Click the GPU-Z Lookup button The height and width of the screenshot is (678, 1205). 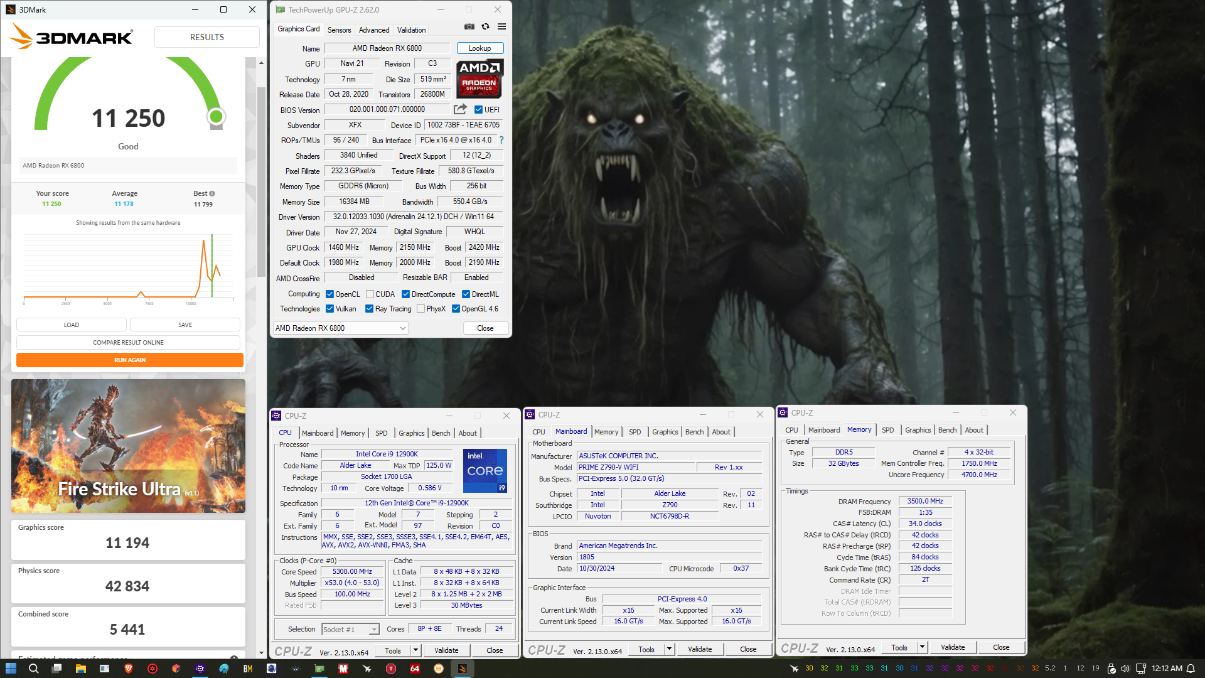[480, 48]
